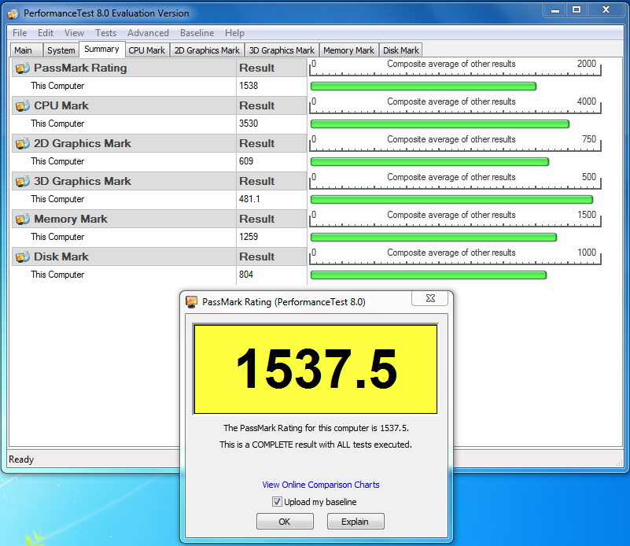Click the 2D Graphics Mark section header

(x=123, y=143)
